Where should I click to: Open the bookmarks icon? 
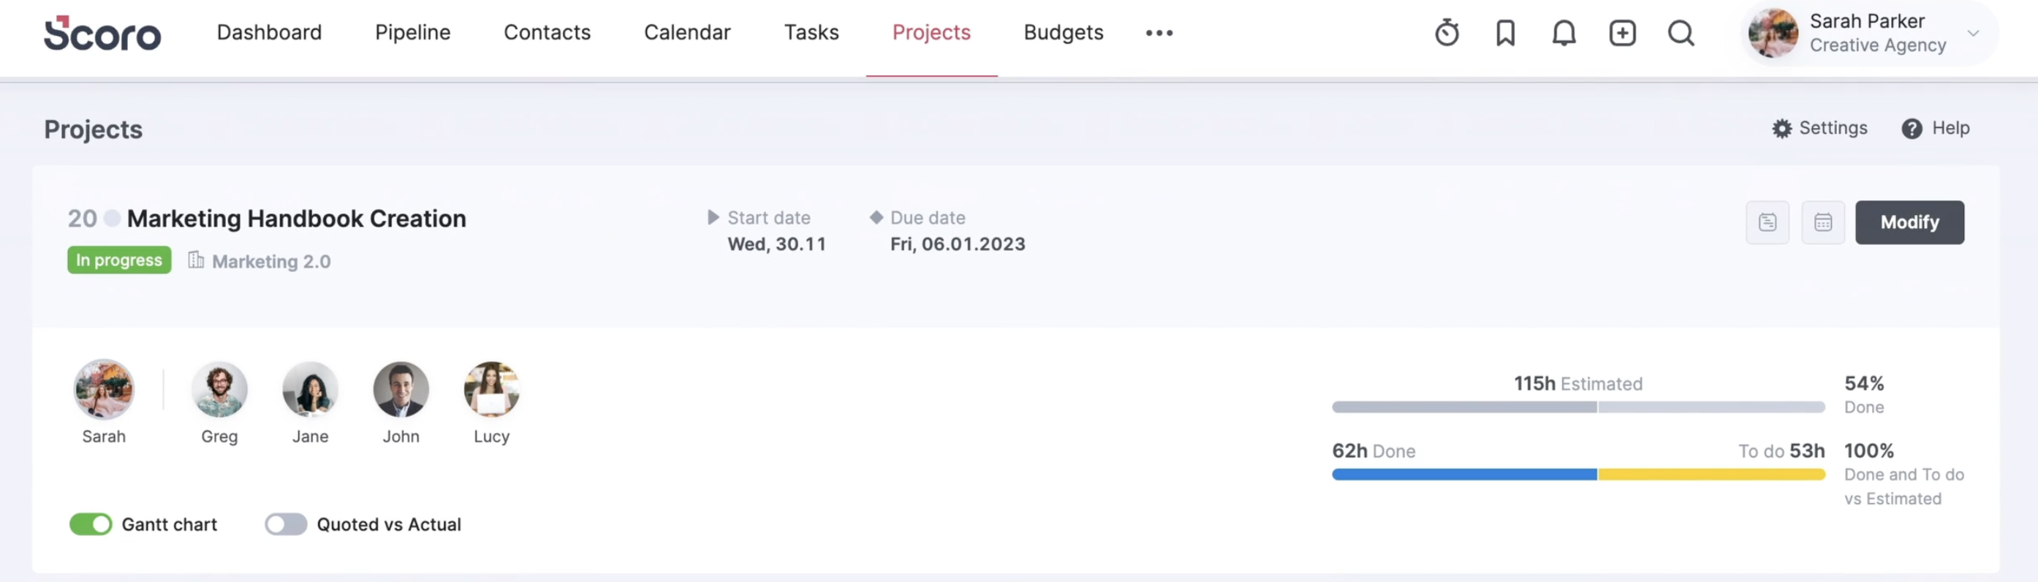[x=1506, y=32]
